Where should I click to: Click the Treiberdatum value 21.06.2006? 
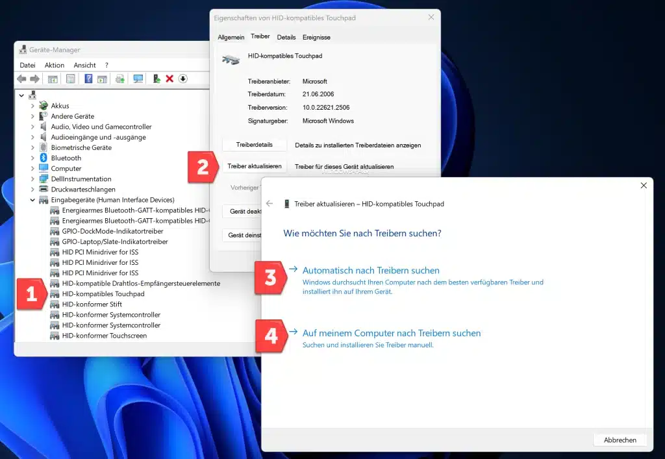318,94
